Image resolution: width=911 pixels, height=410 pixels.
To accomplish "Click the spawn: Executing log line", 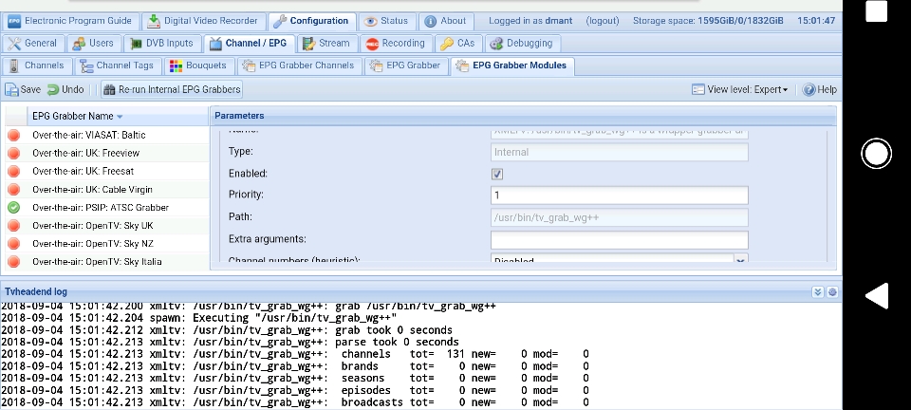I will tap(199, 318).
